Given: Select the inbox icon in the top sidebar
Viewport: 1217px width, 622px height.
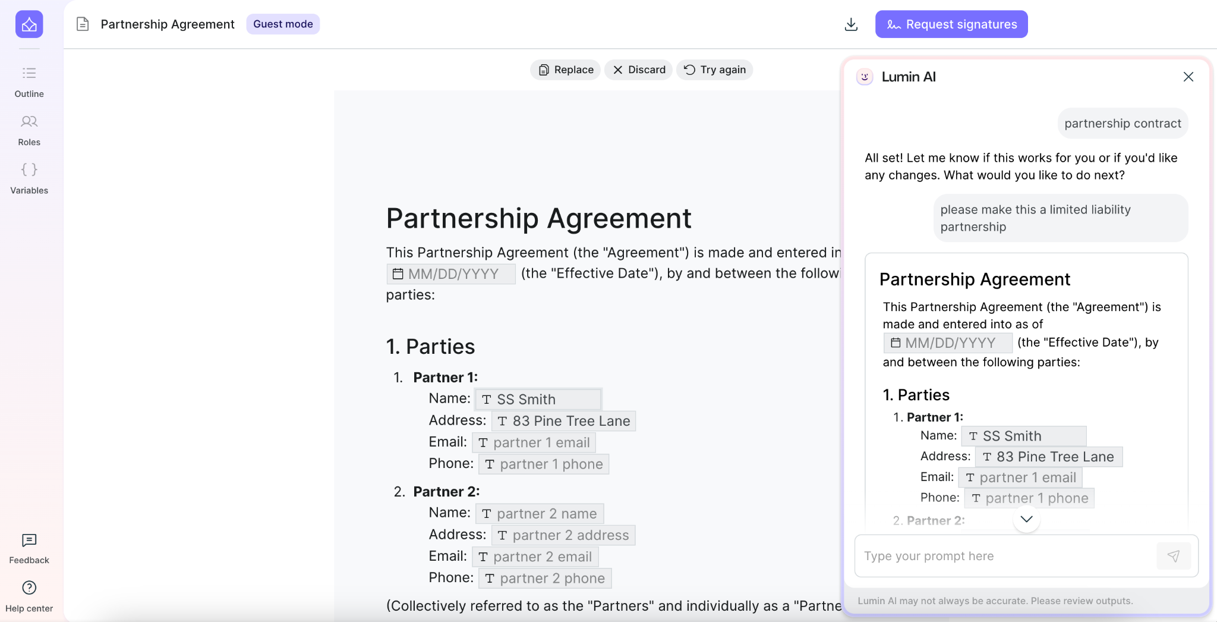Looking at the screenshot, I should coord(29,24).
